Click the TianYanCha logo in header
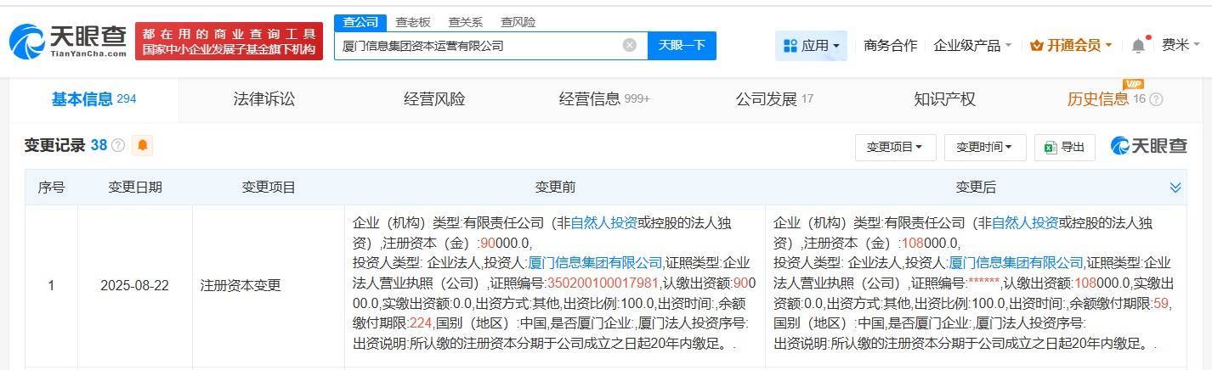Image resolution: width=1212 pixels, height=370 pixels. tap(68, 41)
